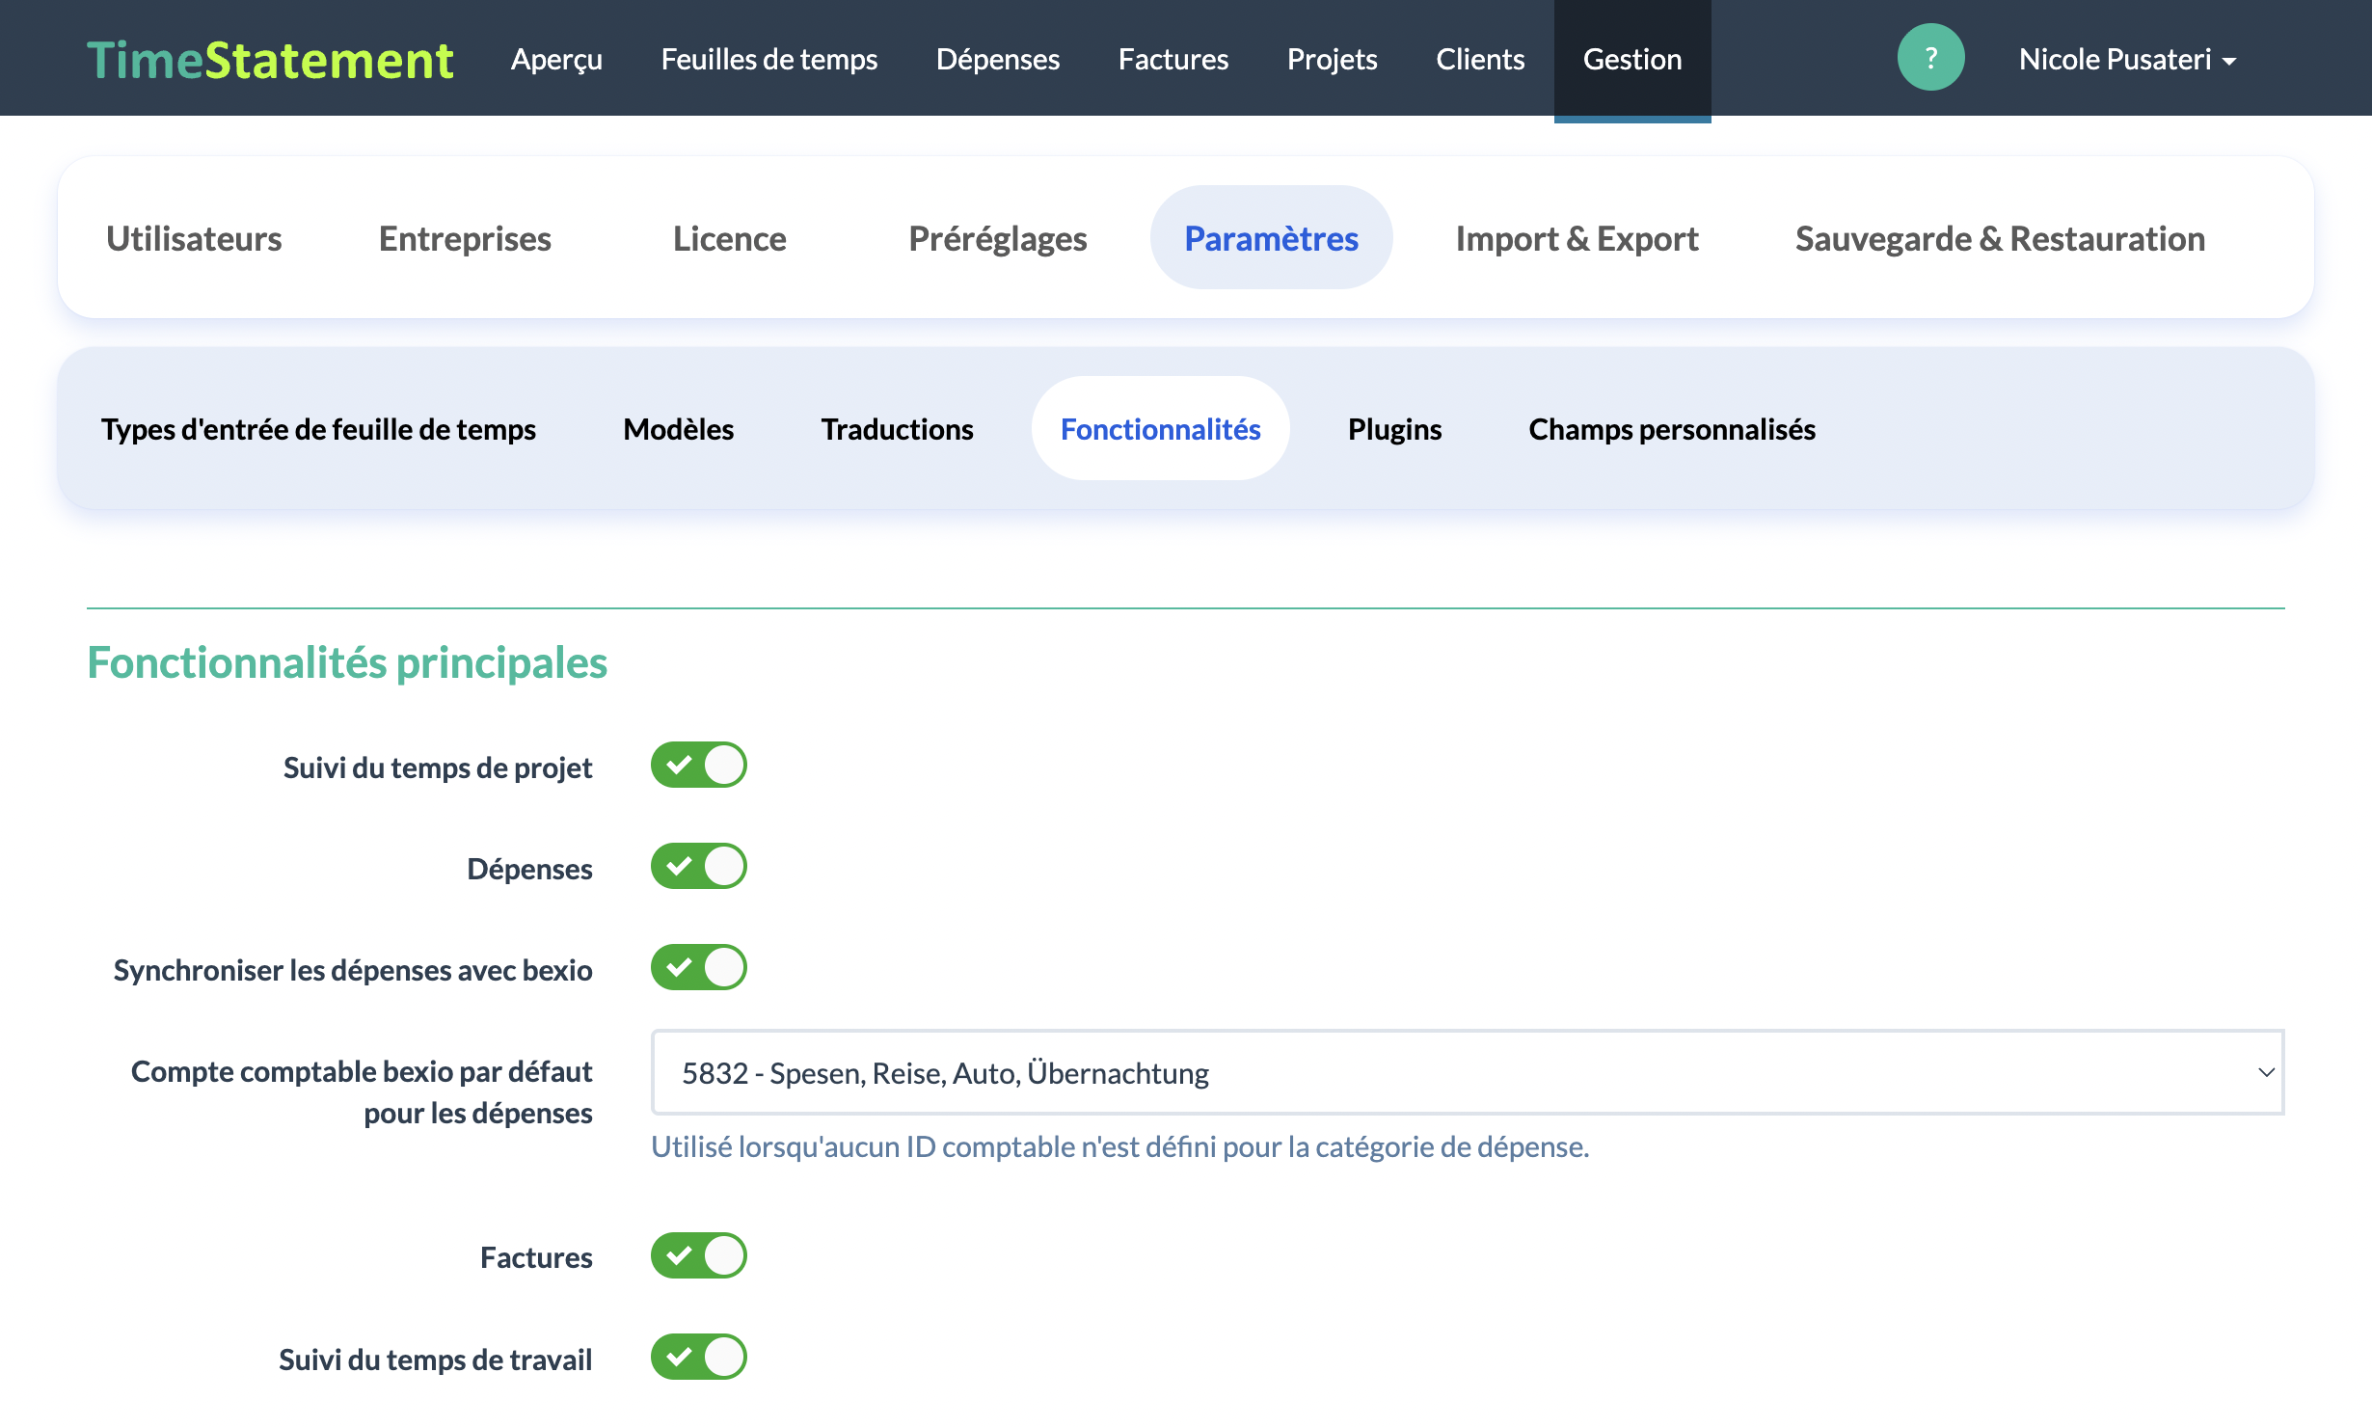Open Feuilles de temps page

coord(769,60)
